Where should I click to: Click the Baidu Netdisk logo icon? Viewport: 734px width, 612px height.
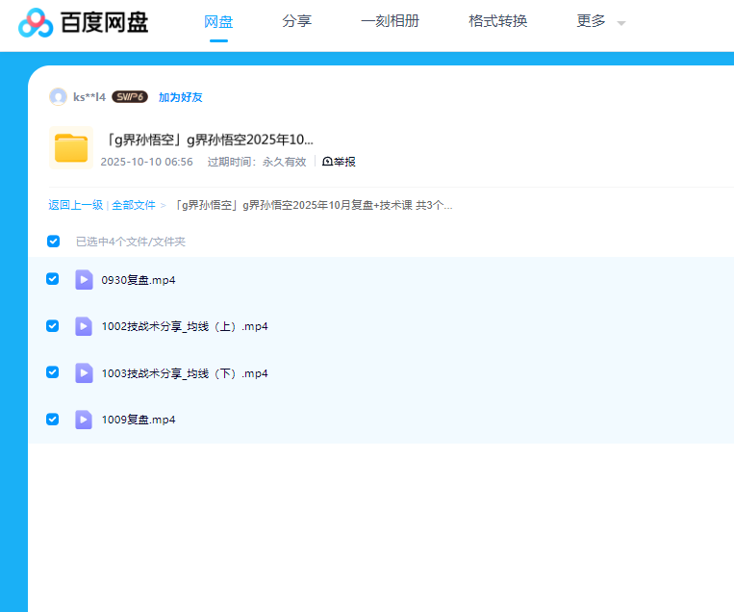(36, 22)
